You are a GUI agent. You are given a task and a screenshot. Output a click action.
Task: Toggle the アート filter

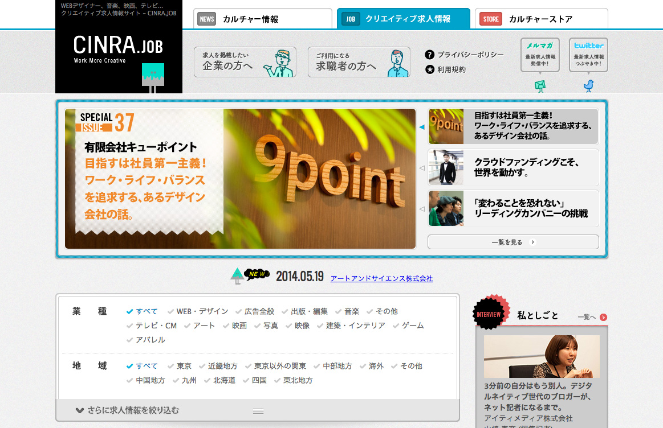[x=200, y=326]
